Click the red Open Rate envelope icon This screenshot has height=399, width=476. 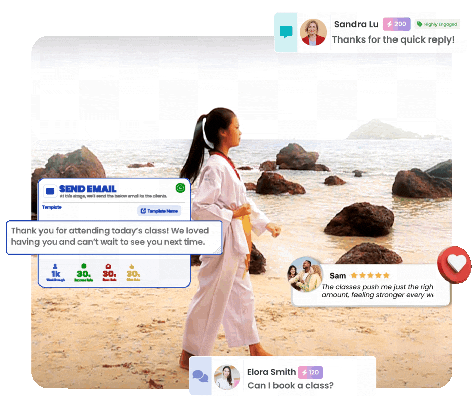coord(107,266)
